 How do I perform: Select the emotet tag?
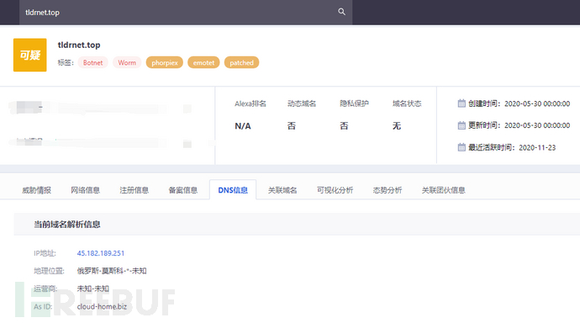click(203, 62)
